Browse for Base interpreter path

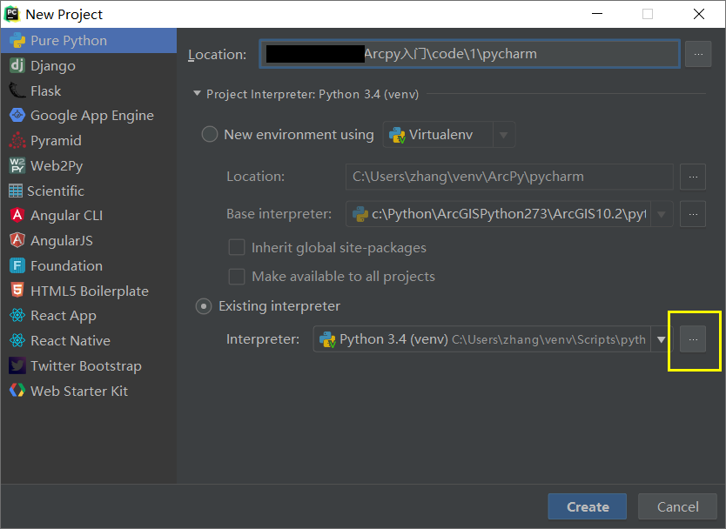[x=693, y=214]
